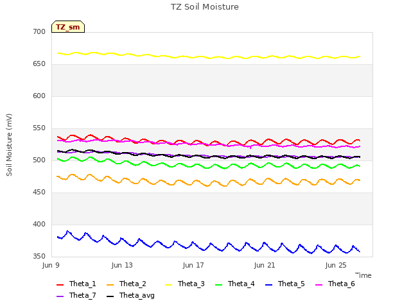Click the Jun 17 x-axis tick label
This screenshot has height=308, width=411.
click(x=193, y=265)
